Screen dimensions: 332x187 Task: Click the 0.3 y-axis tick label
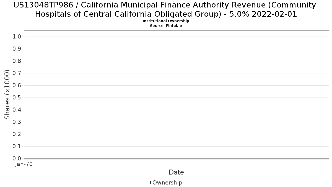[x=17, y=122]
